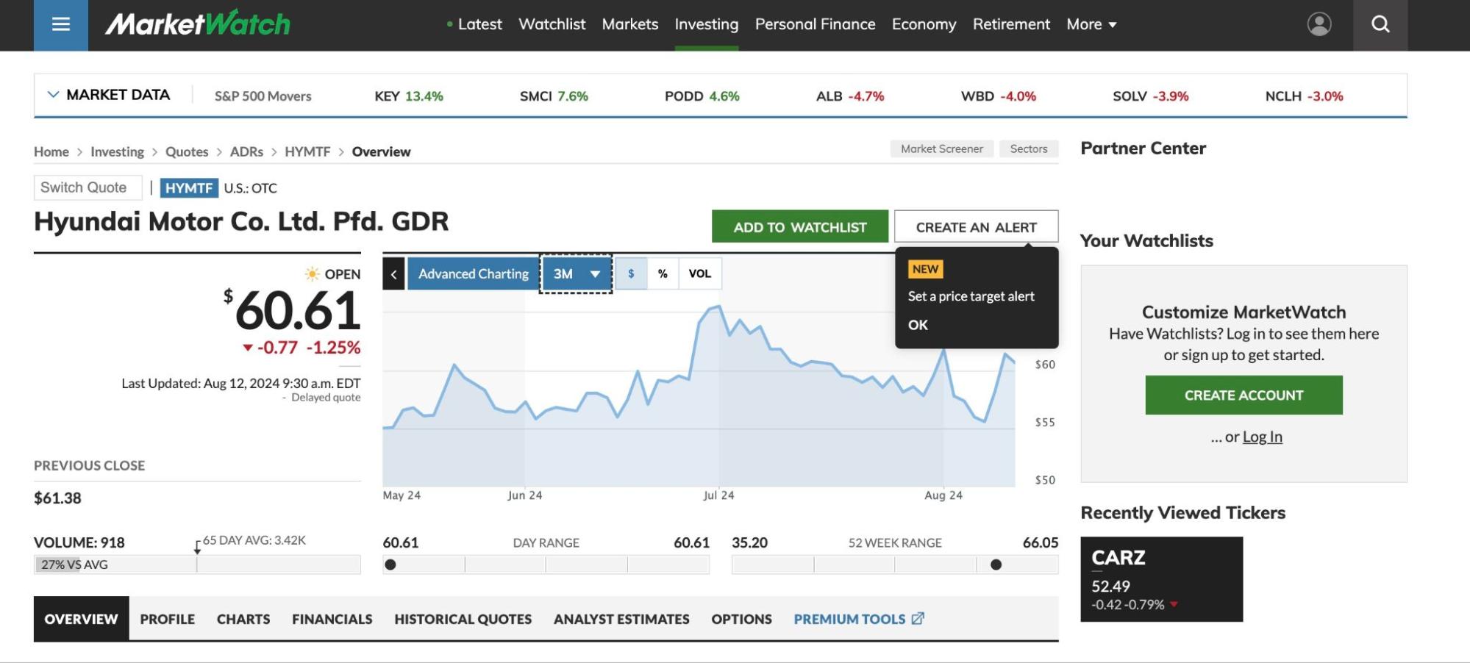Open the search magnifier icon
This screenshot has width=1470, height=663.
tap(1380, 25)
